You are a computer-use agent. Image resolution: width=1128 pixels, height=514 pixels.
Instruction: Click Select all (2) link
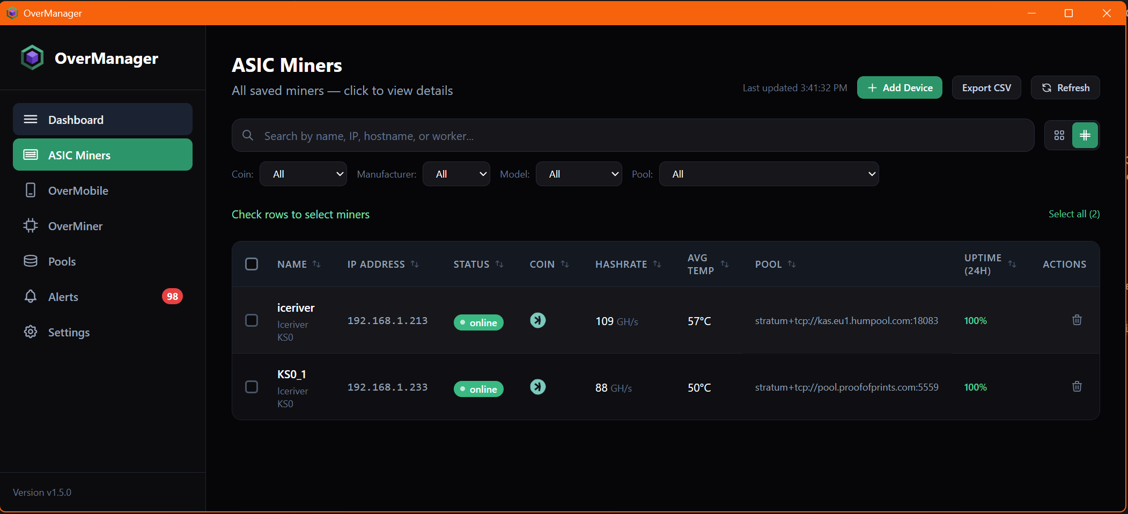click(x=1074, y=214)
